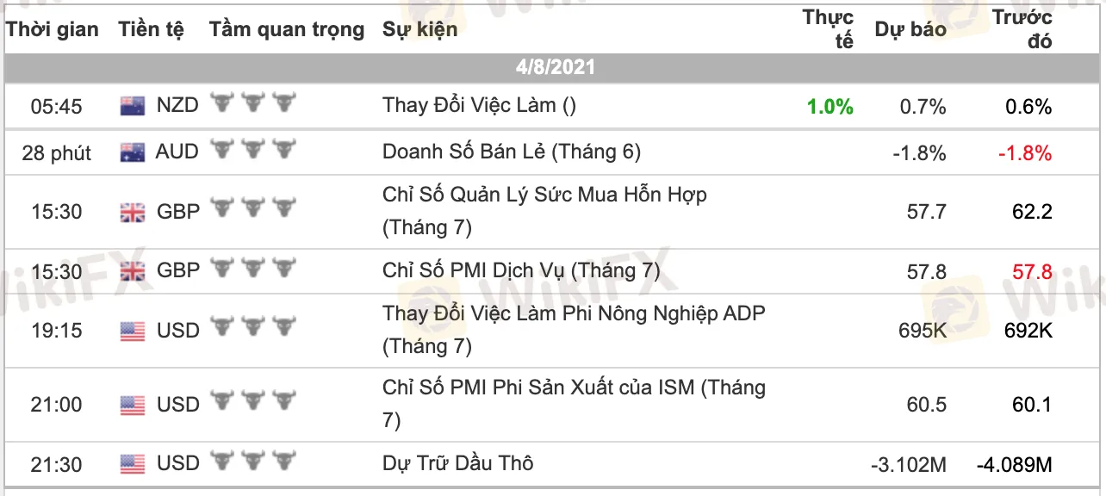Click the New Zealand flag icon

(x=133, y=106)
